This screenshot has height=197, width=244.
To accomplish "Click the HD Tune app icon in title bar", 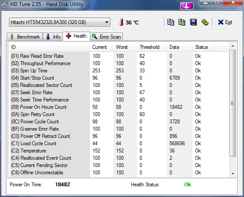I will [x=5, y=4].
